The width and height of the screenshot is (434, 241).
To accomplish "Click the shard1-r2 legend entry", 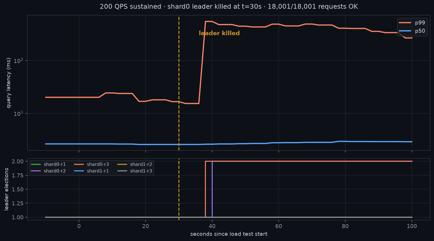I will (x=135, y=164).
